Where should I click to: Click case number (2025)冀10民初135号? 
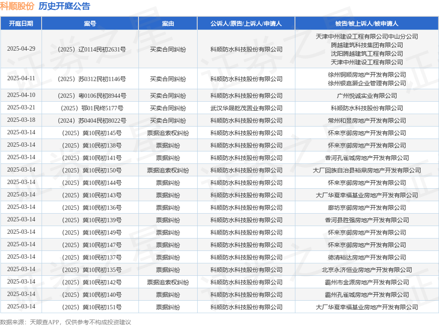pos(92,270)
